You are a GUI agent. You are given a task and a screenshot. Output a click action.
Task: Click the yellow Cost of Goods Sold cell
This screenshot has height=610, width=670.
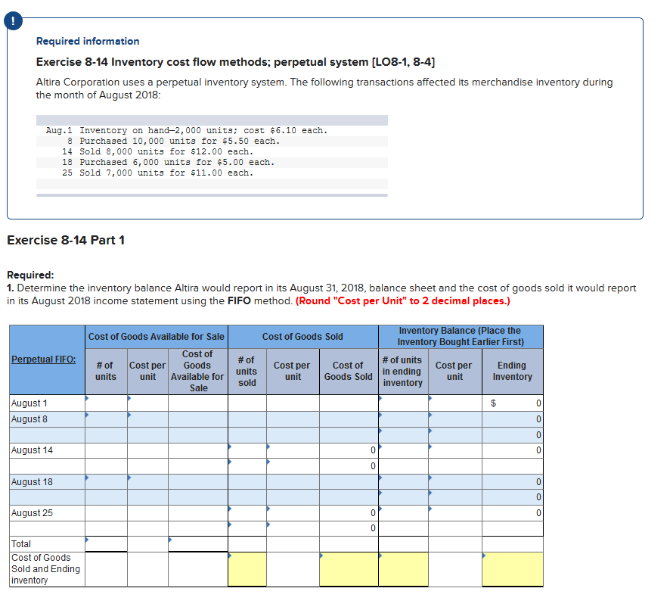347,568
